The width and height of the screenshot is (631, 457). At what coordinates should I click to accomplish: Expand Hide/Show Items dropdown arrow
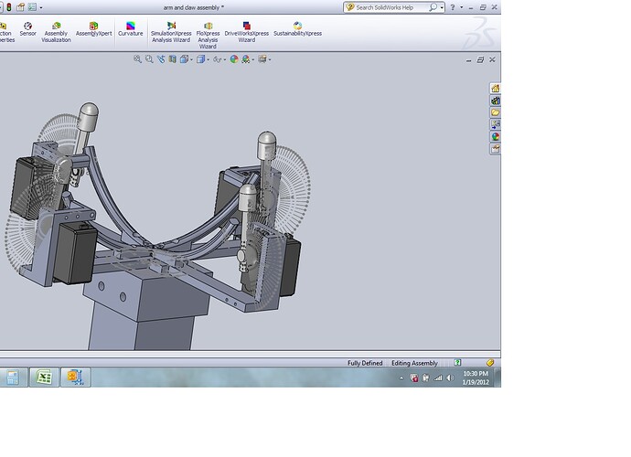[225, 59]
